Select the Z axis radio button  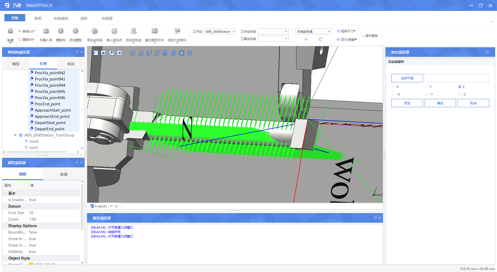(460, 87)
